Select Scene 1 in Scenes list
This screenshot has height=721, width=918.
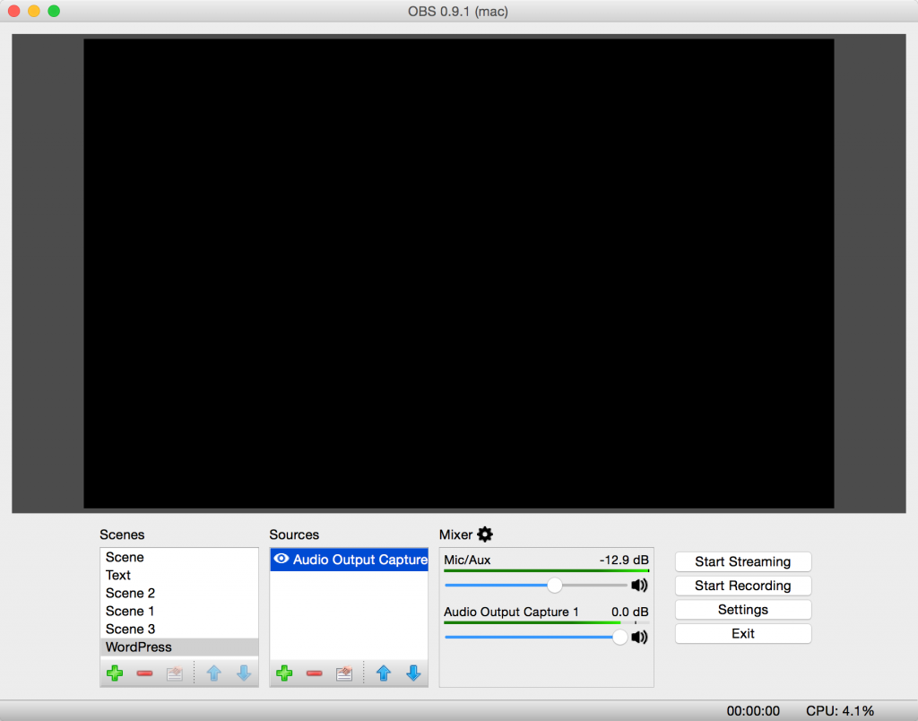click(179, 612)
